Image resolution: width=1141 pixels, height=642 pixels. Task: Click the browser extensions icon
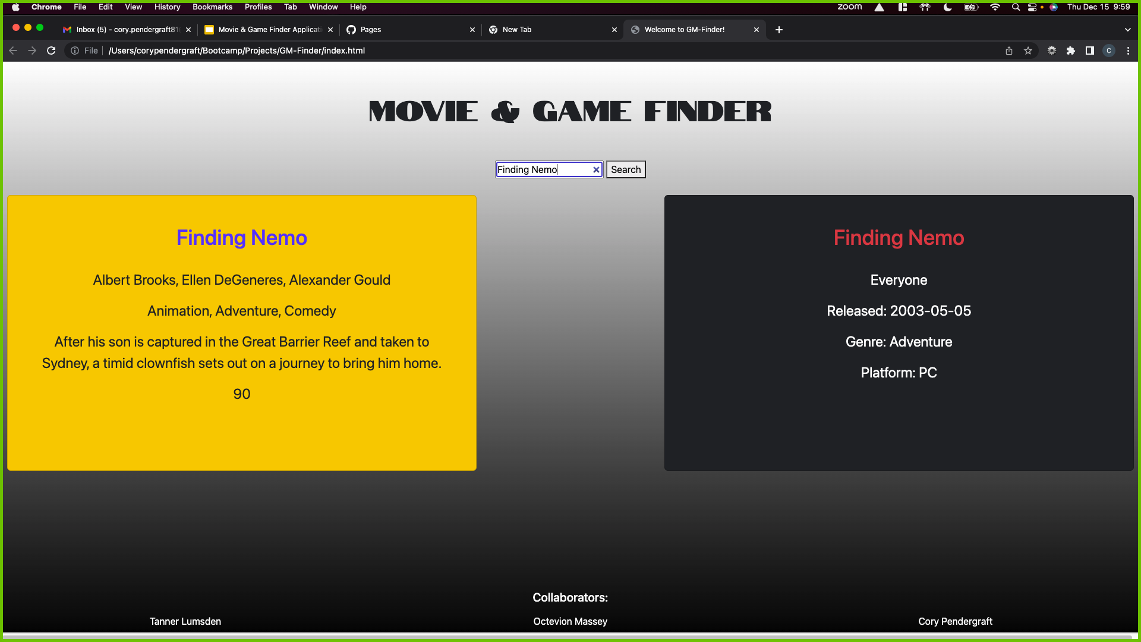click(x=1070, y=50)
